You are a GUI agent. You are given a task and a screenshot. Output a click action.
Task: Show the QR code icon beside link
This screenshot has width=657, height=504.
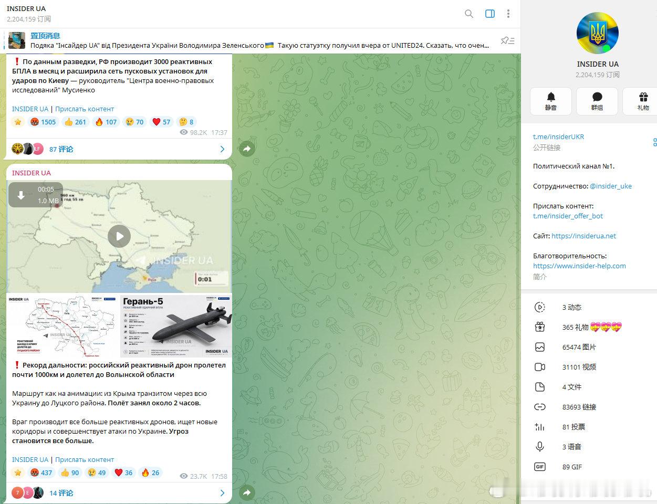coord(654,142)
